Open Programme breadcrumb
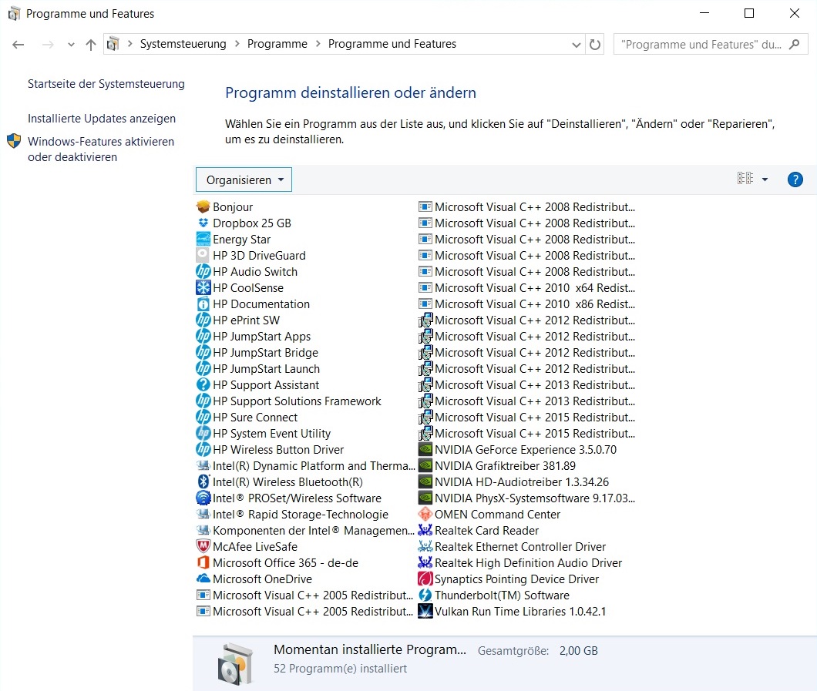Screen dimensions: 817x691 tap(277, 44)
